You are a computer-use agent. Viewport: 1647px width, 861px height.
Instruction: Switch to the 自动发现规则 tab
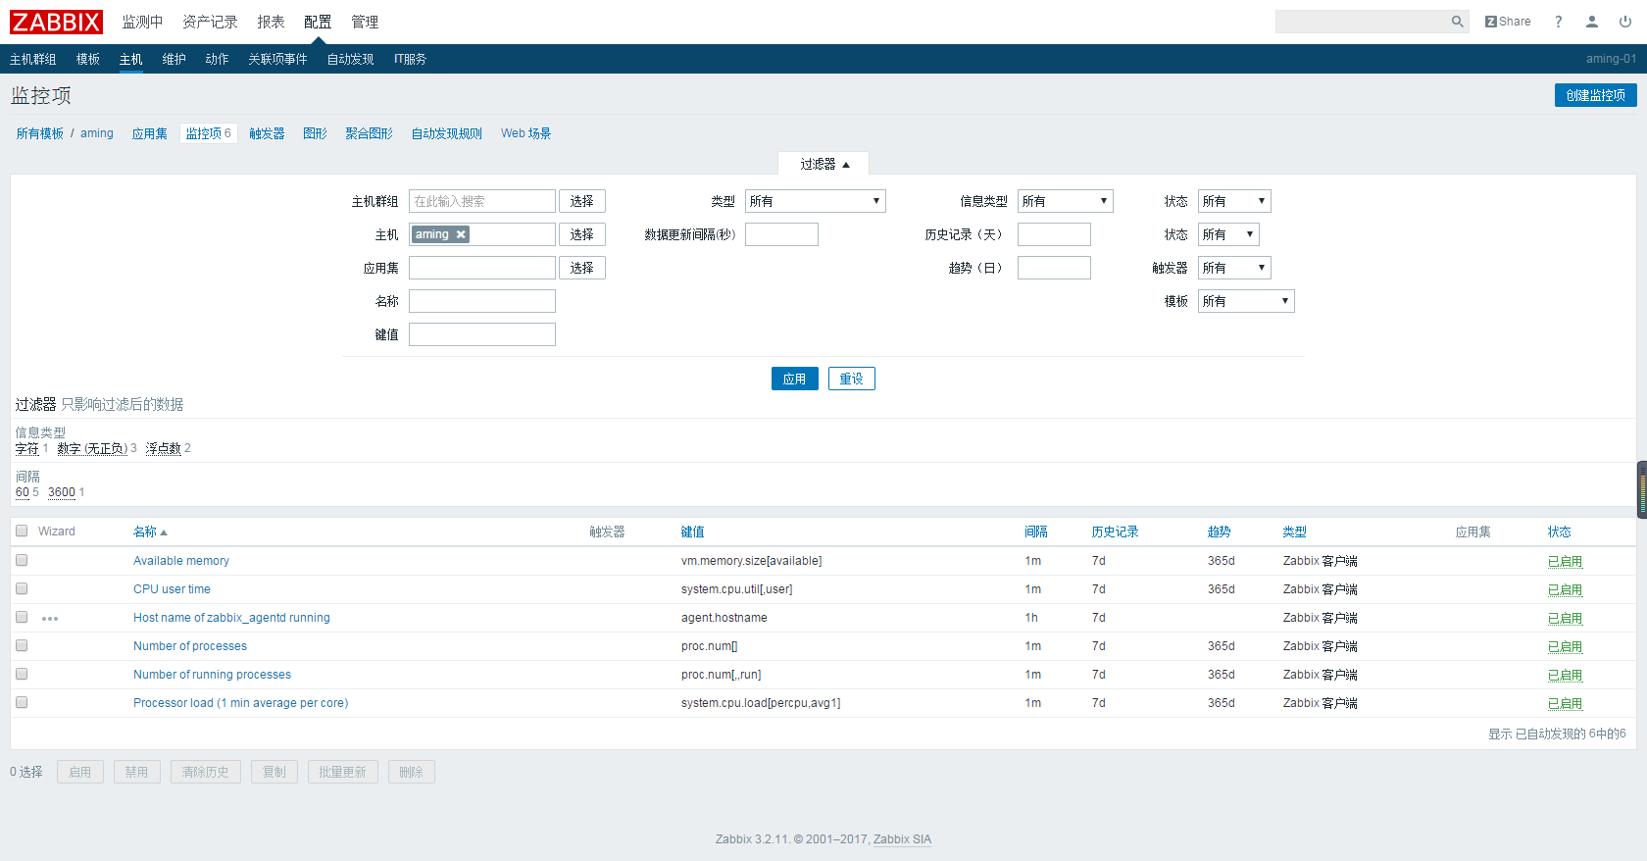click(447, 133)
